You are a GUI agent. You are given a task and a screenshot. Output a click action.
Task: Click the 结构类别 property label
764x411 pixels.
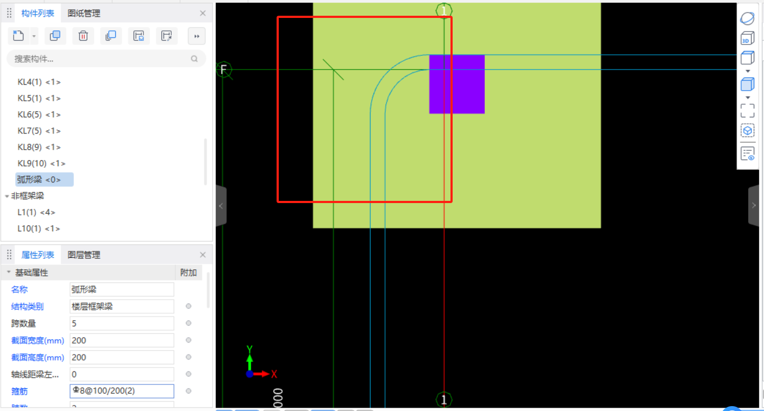pyautogui.click(x=28, y=306)
